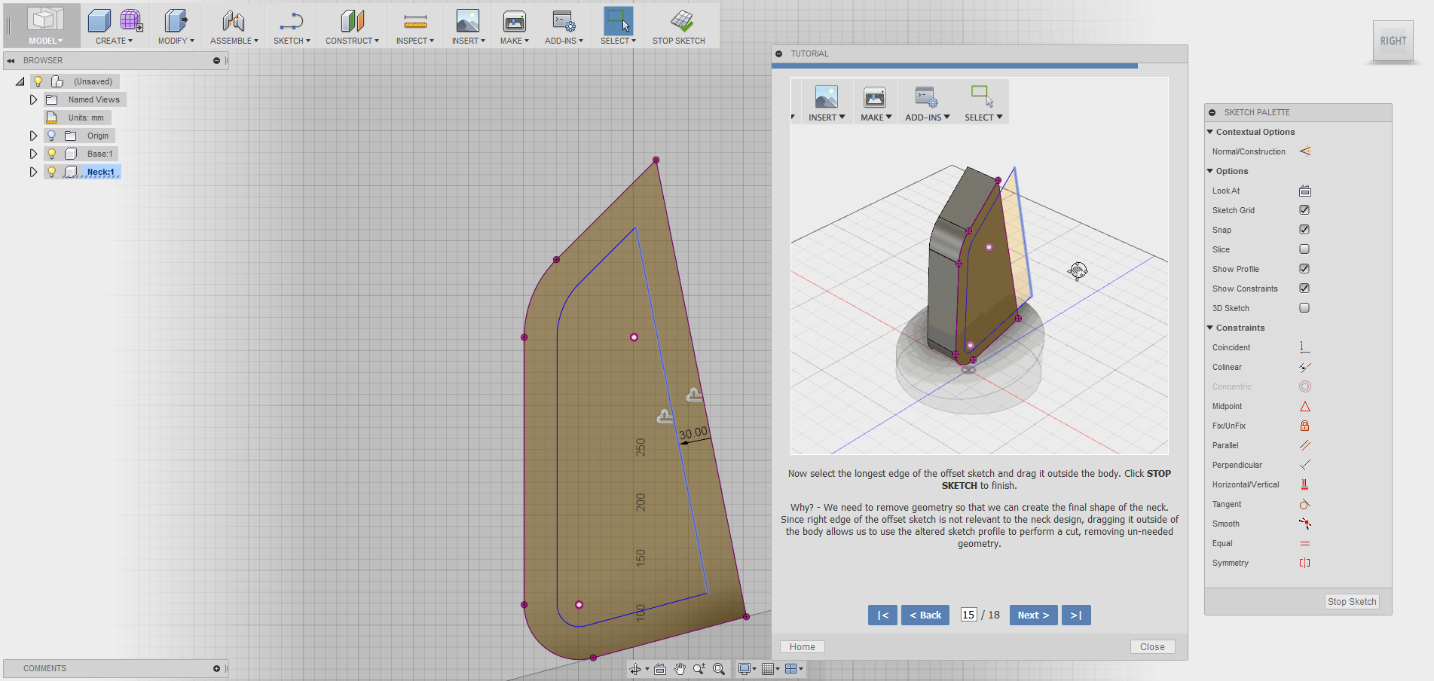Viewport: 1434px width, 681px height.
Task: Enable the Slice checkbox
Action: [1304, 249]
